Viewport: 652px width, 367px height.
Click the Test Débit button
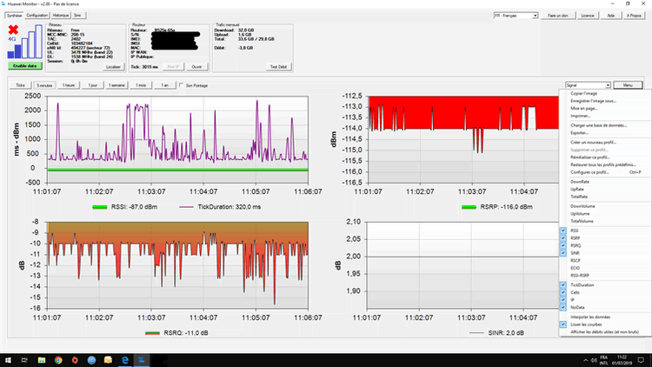pyautogui.click(x=278, y=67)
